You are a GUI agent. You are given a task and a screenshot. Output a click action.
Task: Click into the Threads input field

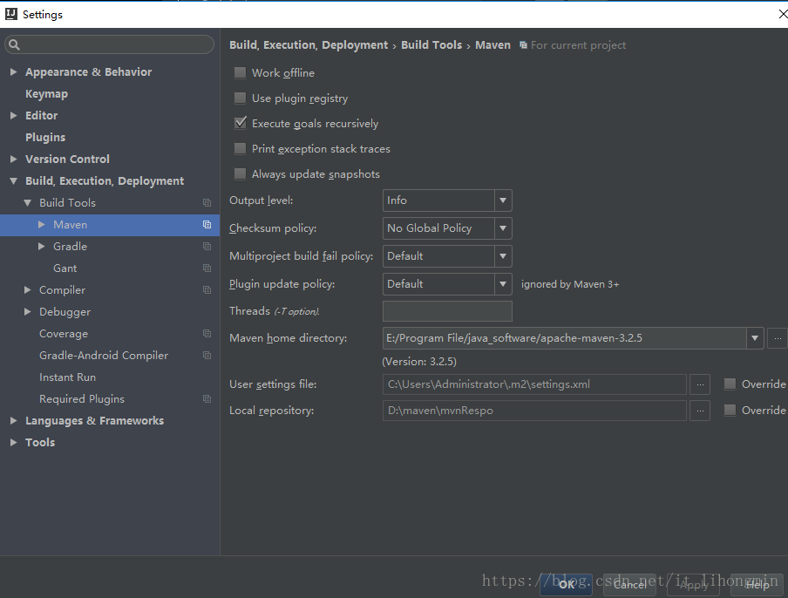(447, 311)
